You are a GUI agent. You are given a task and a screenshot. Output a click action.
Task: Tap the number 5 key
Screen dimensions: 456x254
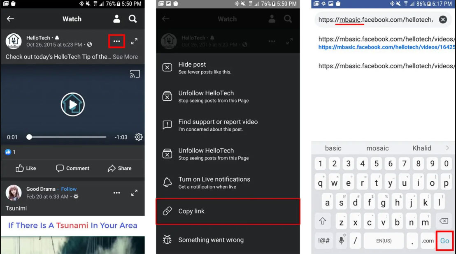376,164
